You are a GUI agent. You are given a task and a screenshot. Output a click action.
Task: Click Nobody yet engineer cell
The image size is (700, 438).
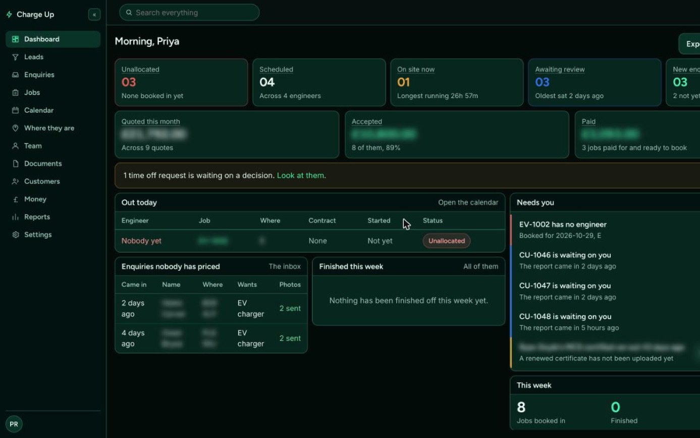[141, 241]
